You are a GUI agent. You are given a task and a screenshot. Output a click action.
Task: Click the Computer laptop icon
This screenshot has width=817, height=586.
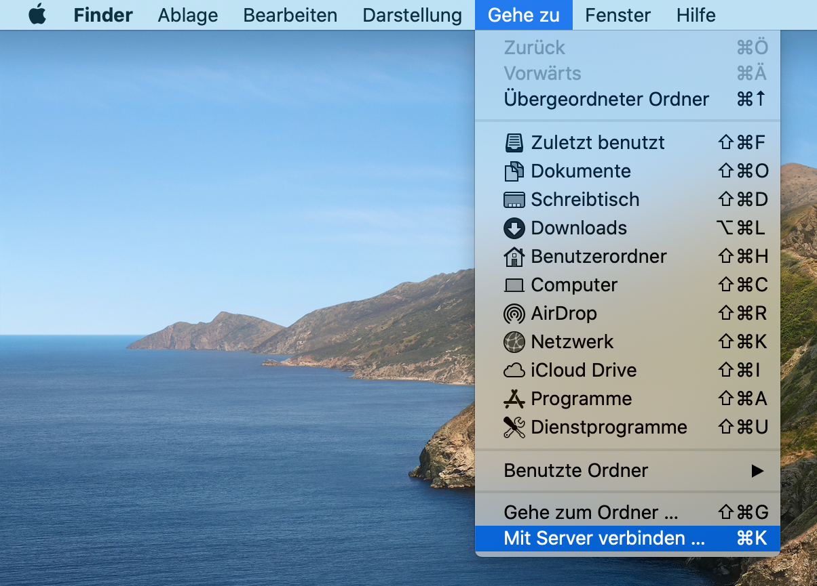[514, 285]
